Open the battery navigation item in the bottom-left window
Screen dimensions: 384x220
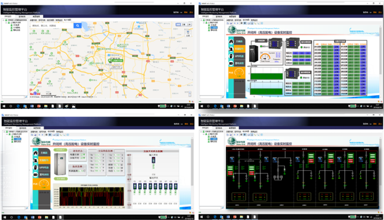(44, 174)
